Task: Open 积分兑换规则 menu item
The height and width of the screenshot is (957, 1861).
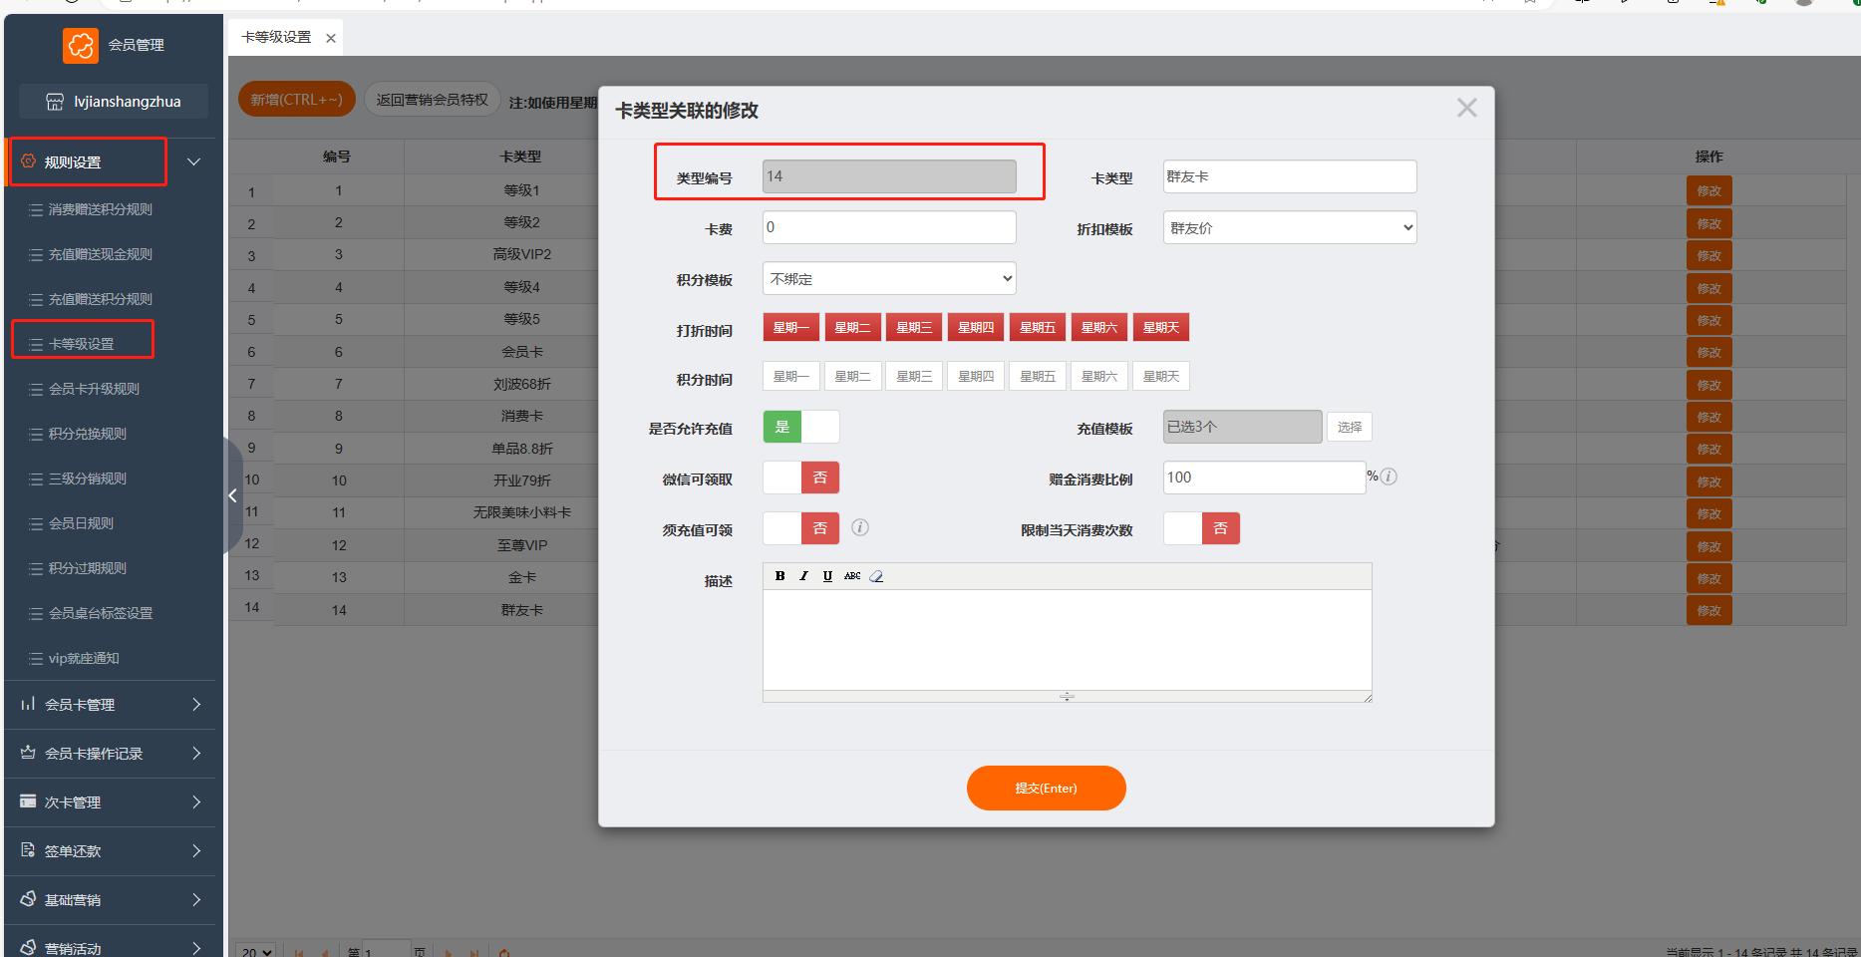Action: 88,434
